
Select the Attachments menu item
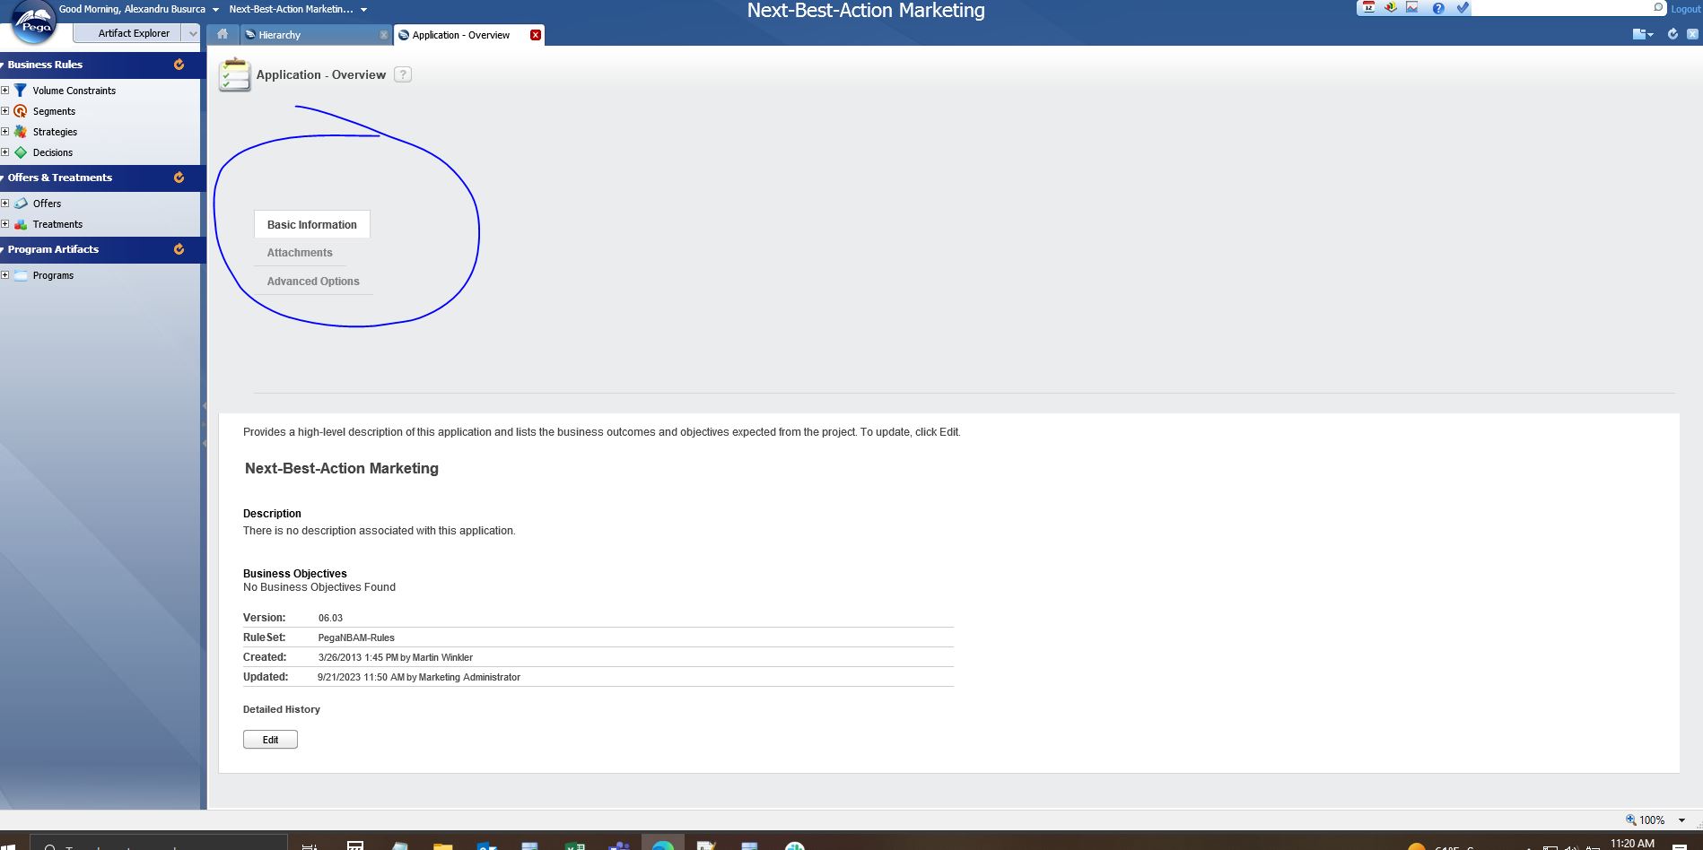pos(300,252)
